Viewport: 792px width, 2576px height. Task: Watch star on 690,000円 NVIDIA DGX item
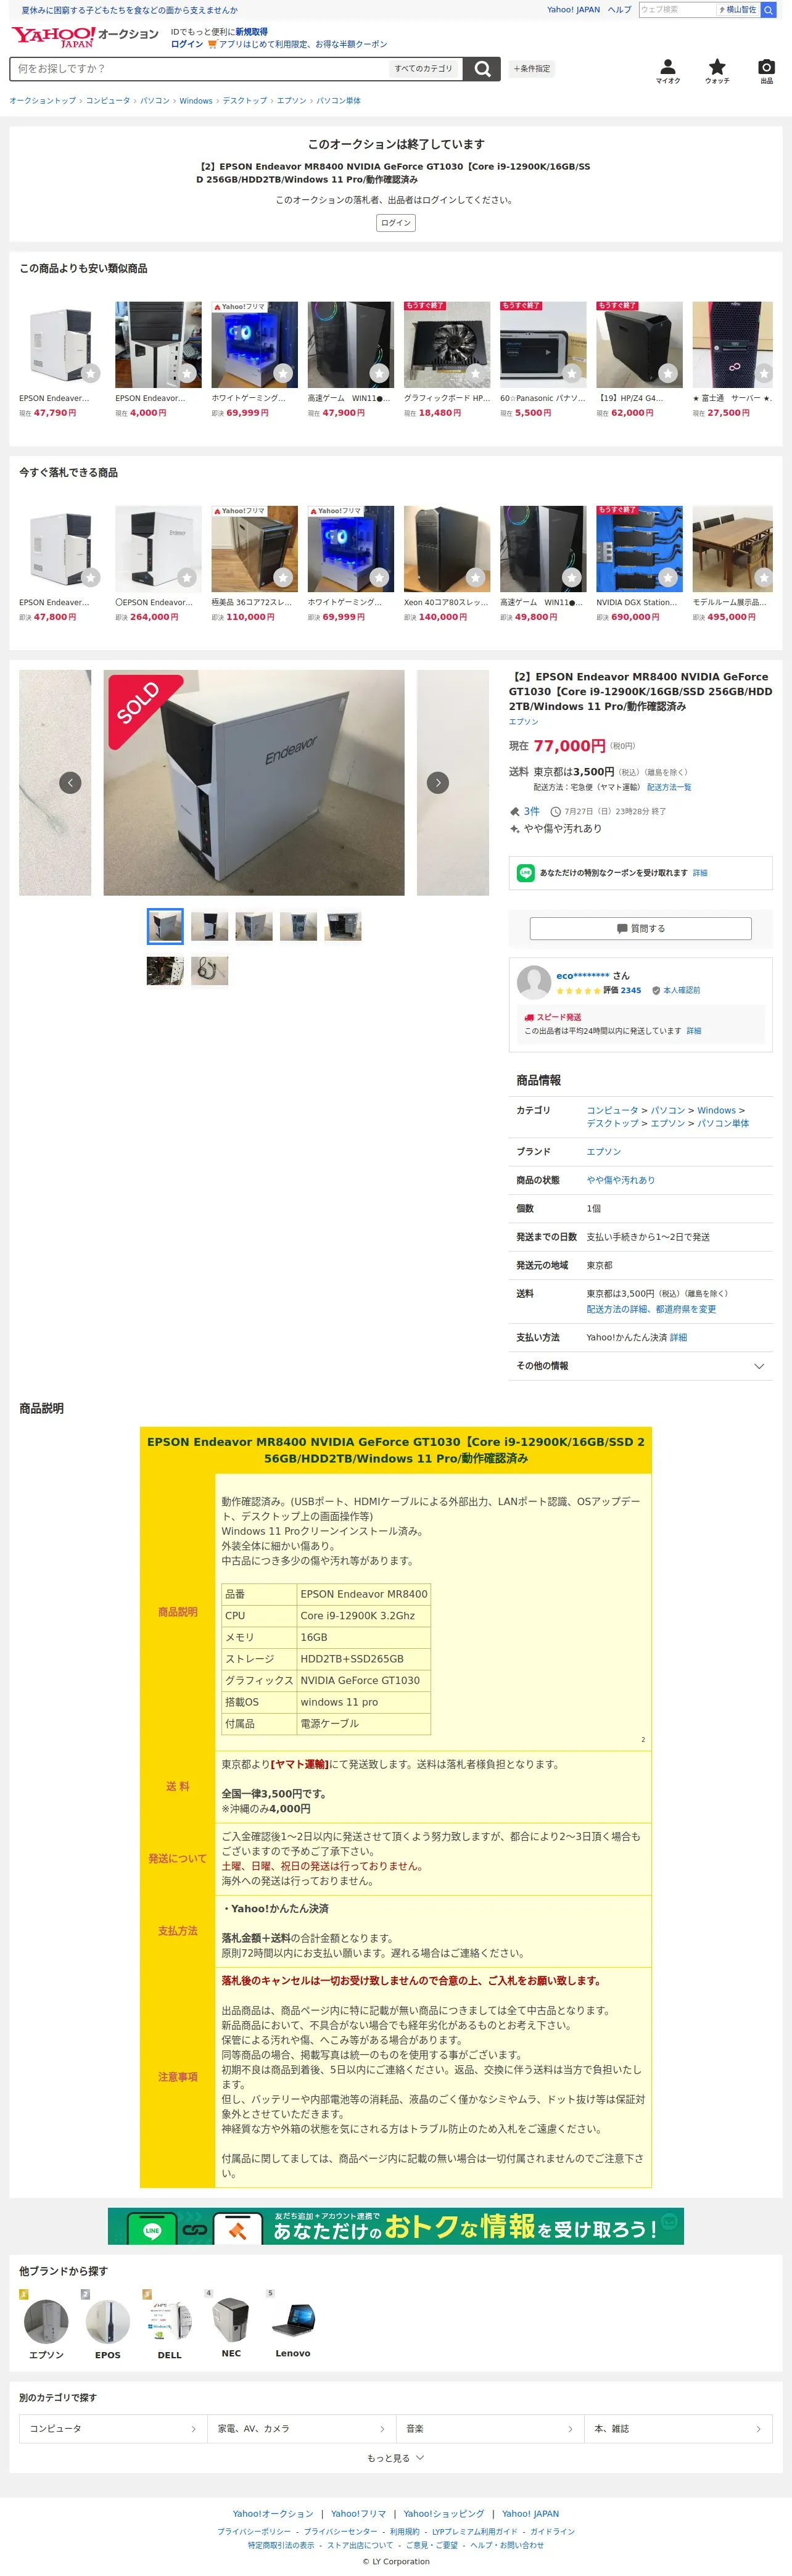point(668,578)
